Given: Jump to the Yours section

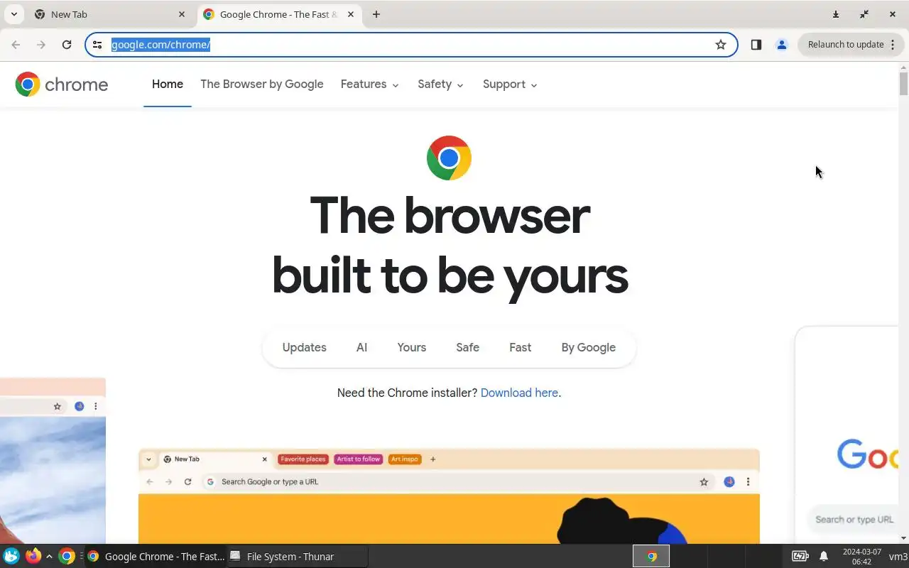Looking at the screenshot, I should pos(412,348).
